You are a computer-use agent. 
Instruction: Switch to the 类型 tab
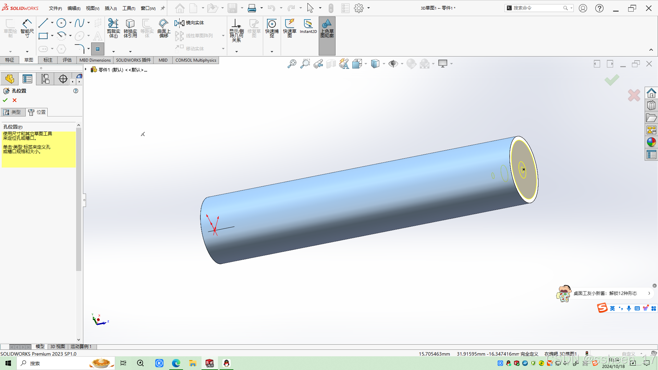[x=13, y=112]
